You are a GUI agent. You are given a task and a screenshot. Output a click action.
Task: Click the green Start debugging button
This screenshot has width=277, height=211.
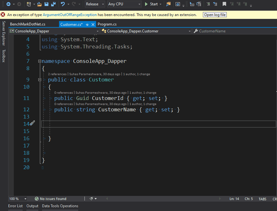click(x=151, y=4)
